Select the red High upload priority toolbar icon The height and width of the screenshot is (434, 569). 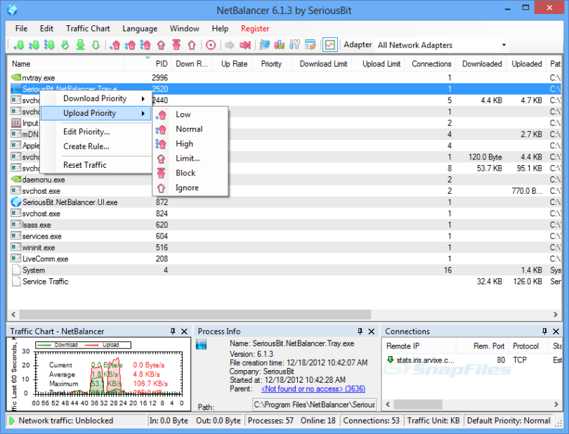point(145,45)
